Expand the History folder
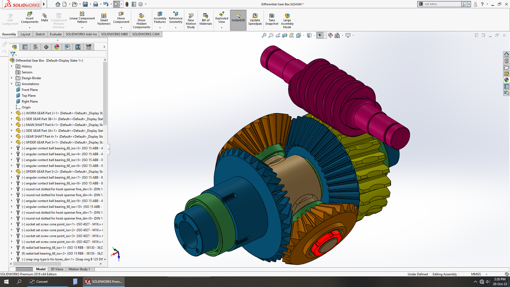 (x=12, y=66)
